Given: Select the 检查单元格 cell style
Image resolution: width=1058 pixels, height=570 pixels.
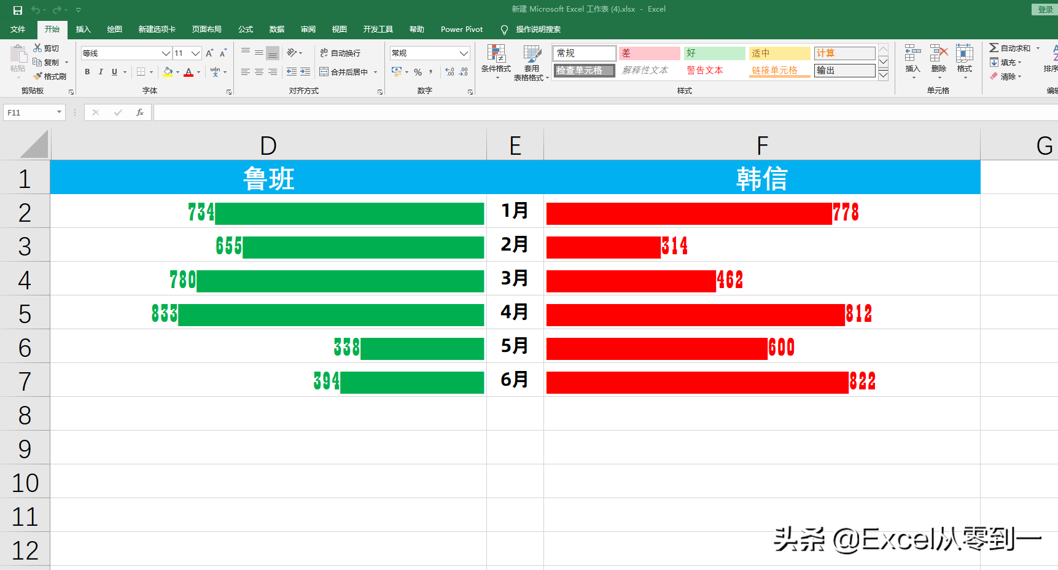Looking at the screenshot, I should [x=584, y=71].
